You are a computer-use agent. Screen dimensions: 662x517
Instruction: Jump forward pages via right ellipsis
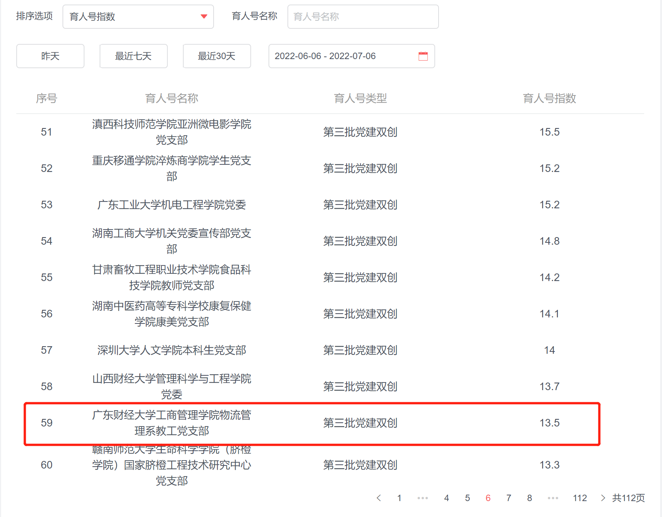point(553,498)
